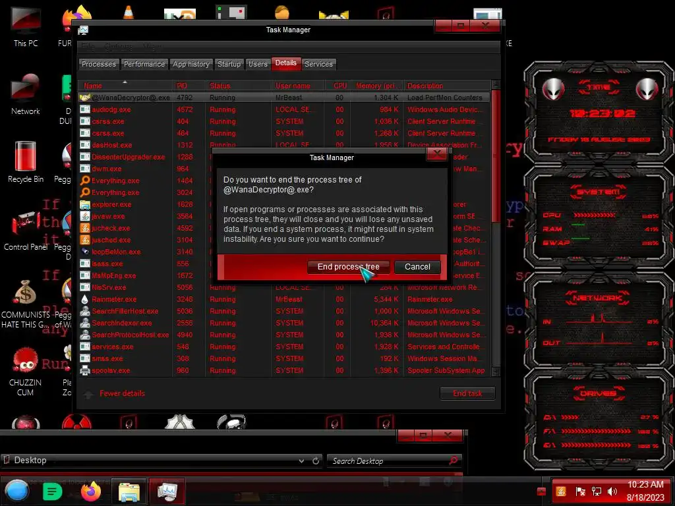The height and width of the screenshot is (506, 675).
Task: Click the network tray icon
Action: pyautogui.click(x=596, y=492)
